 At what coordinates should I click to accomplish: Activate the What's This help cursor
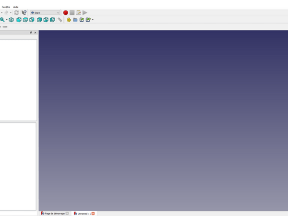(x=24, y=12)
